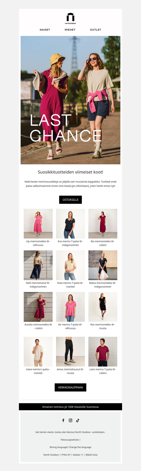The height and width of the screenshot is (471, 141).
Task: Open the Eva merino T-paita product image
Action: [70, 223]
